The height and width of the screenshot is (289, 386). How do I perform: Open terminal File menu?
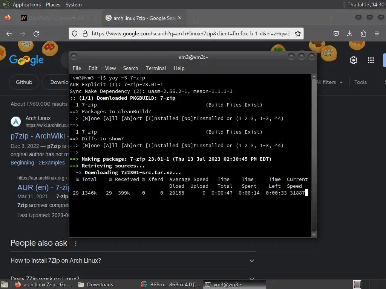[77, 68]
